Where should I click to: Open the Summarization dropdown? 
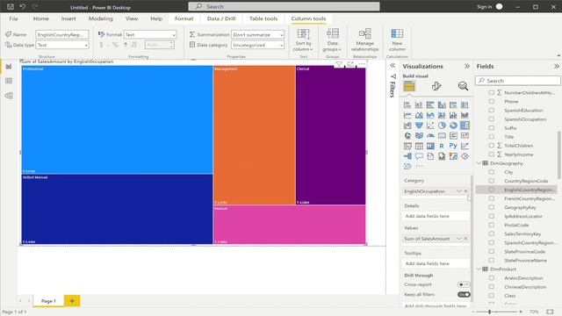(x=257, y=35)
